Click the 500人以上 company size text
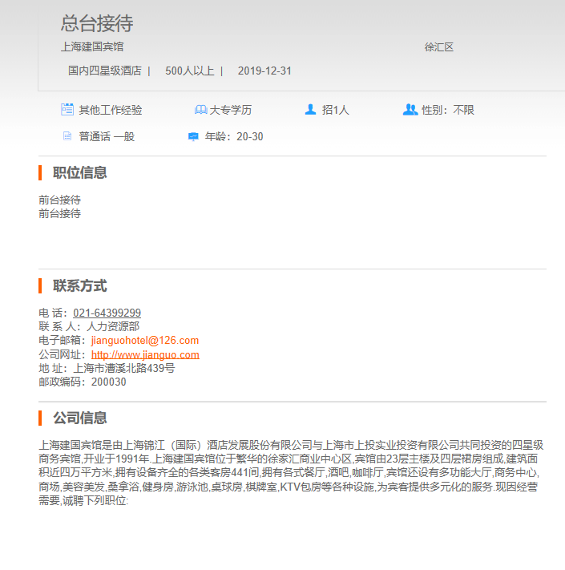The height and width of the screenshot is (570, 565). (x=189, y=71)
